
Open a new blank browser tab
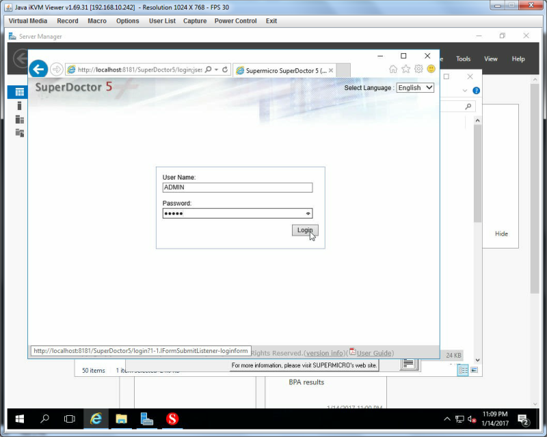343,70
